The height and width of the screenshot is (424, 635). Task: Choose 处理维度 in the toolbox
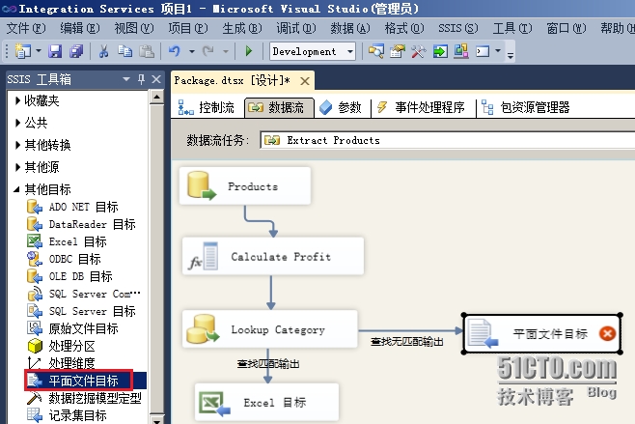click(62, 363)
